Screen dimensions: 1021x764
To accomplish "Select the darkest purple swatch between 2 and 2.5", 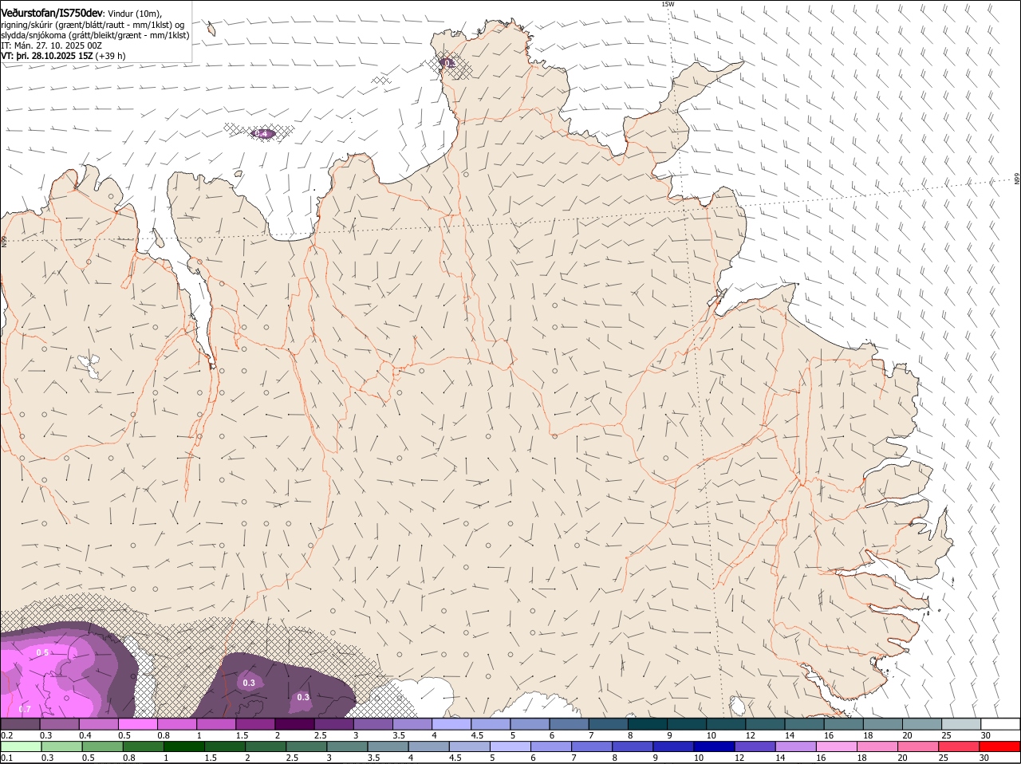I will coord(294,724).
